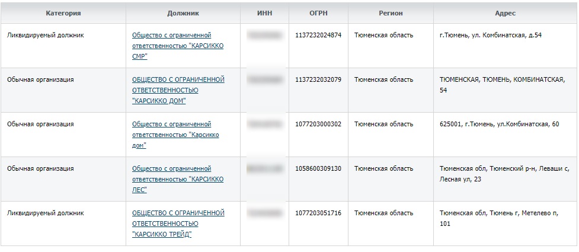Screen dimensions: 579x252
Task: Open the "КАРСИККО ТРЕЙД" debtor link
Action: pos(178,224)
